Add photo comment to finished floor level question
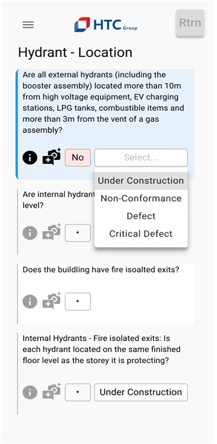217x444 pixels. (52, 392)
